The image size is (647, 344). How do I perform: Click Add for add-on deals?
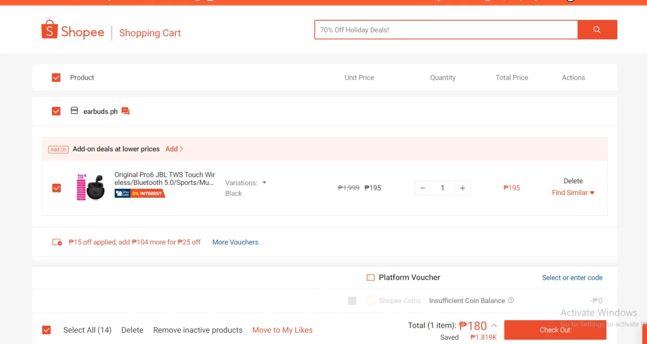174,149
